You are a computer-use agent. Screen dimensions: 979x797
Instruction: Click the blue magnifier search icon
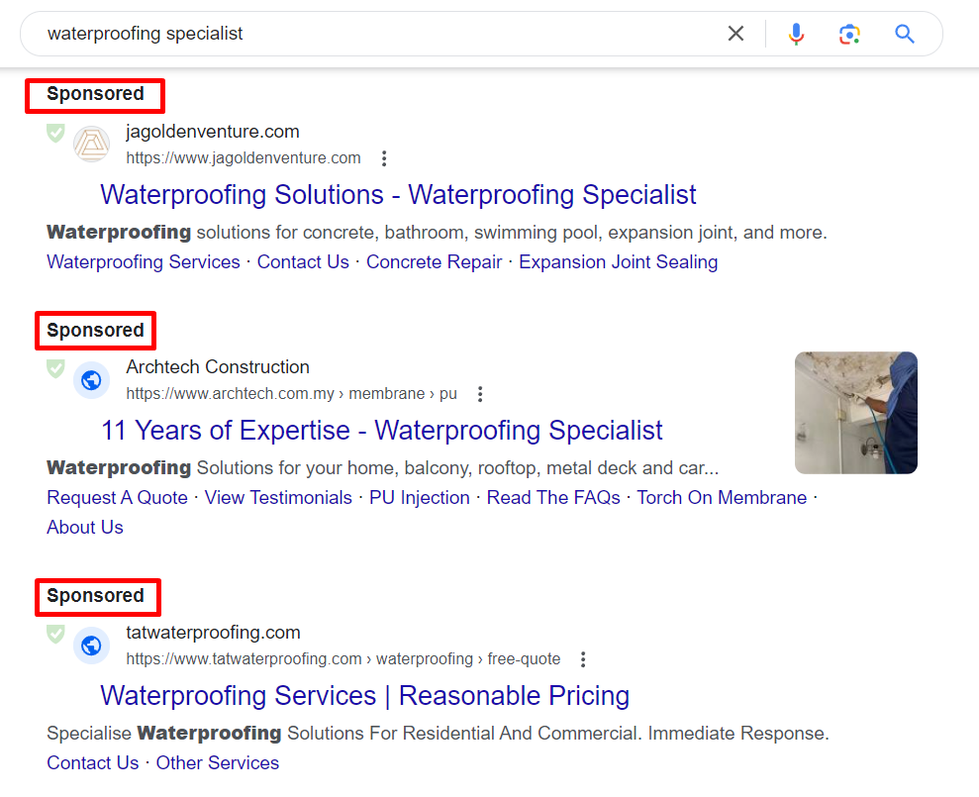click(904, 34)
